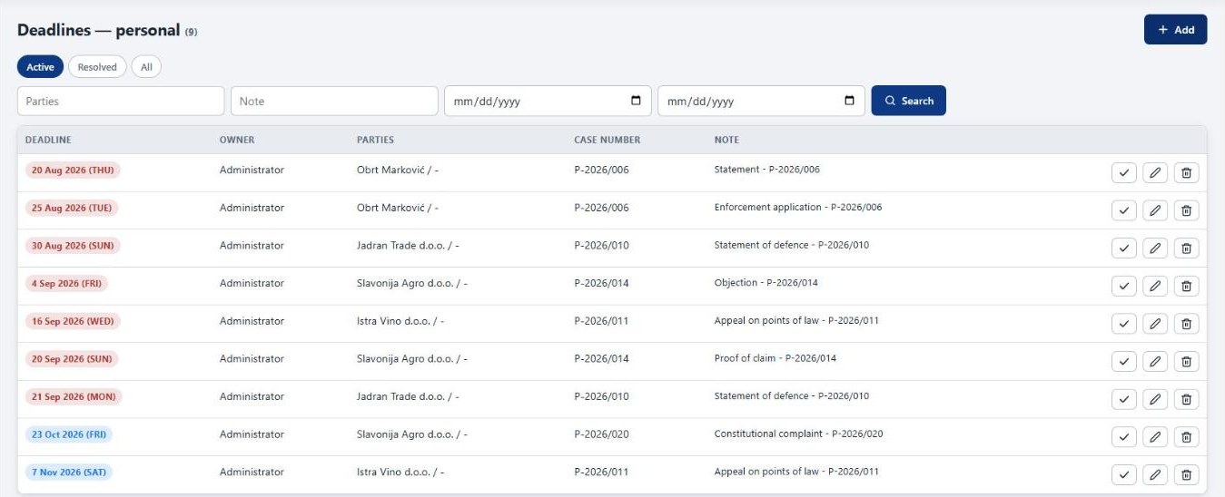Viewport: 1225px width, 497px height.
Task: Click the DEADLINE column header
Action: click(x=48, y=140)
